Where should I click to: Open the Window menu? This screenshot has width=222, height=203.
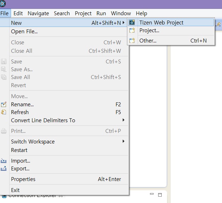tap(121, 13)
